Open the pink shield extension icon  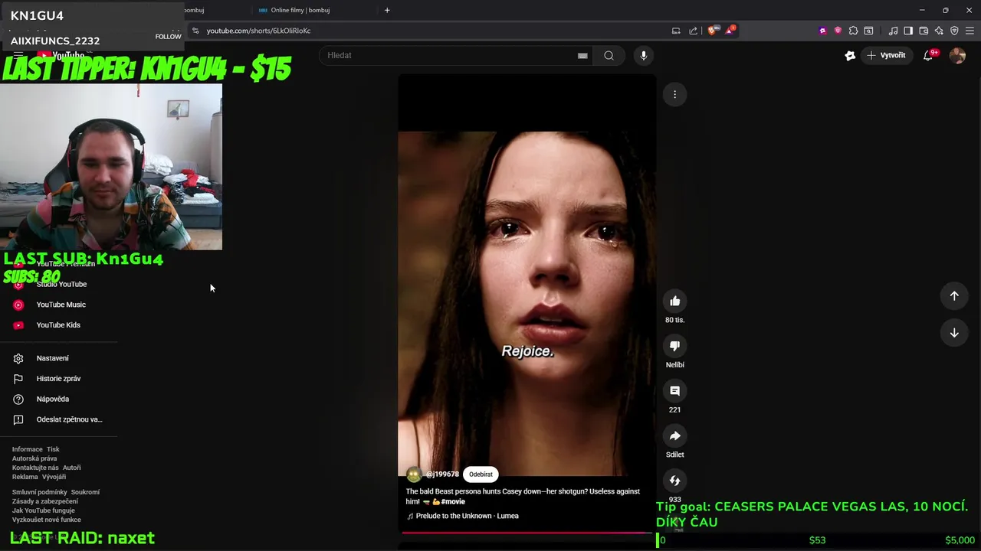pos(838,31)
